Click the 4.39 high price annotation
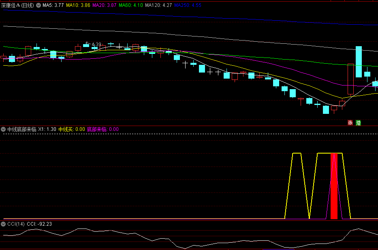378x250 pixels. tap(96, 44)
